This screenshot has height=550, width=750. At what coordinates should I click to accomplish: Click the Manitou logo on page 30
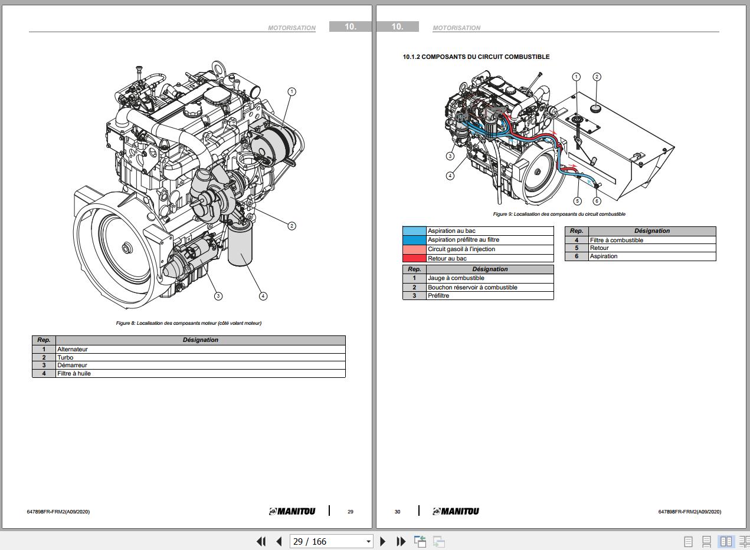[x=456, y=511]
